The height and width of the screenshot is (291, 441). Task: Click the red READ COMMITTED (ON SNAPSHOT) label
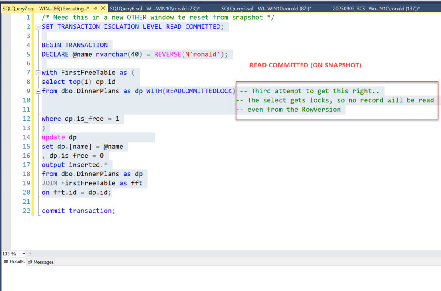305,65
